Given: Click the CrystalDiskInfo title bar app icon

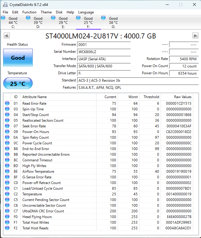Looking at the screenshot, I should coord(5,4).
